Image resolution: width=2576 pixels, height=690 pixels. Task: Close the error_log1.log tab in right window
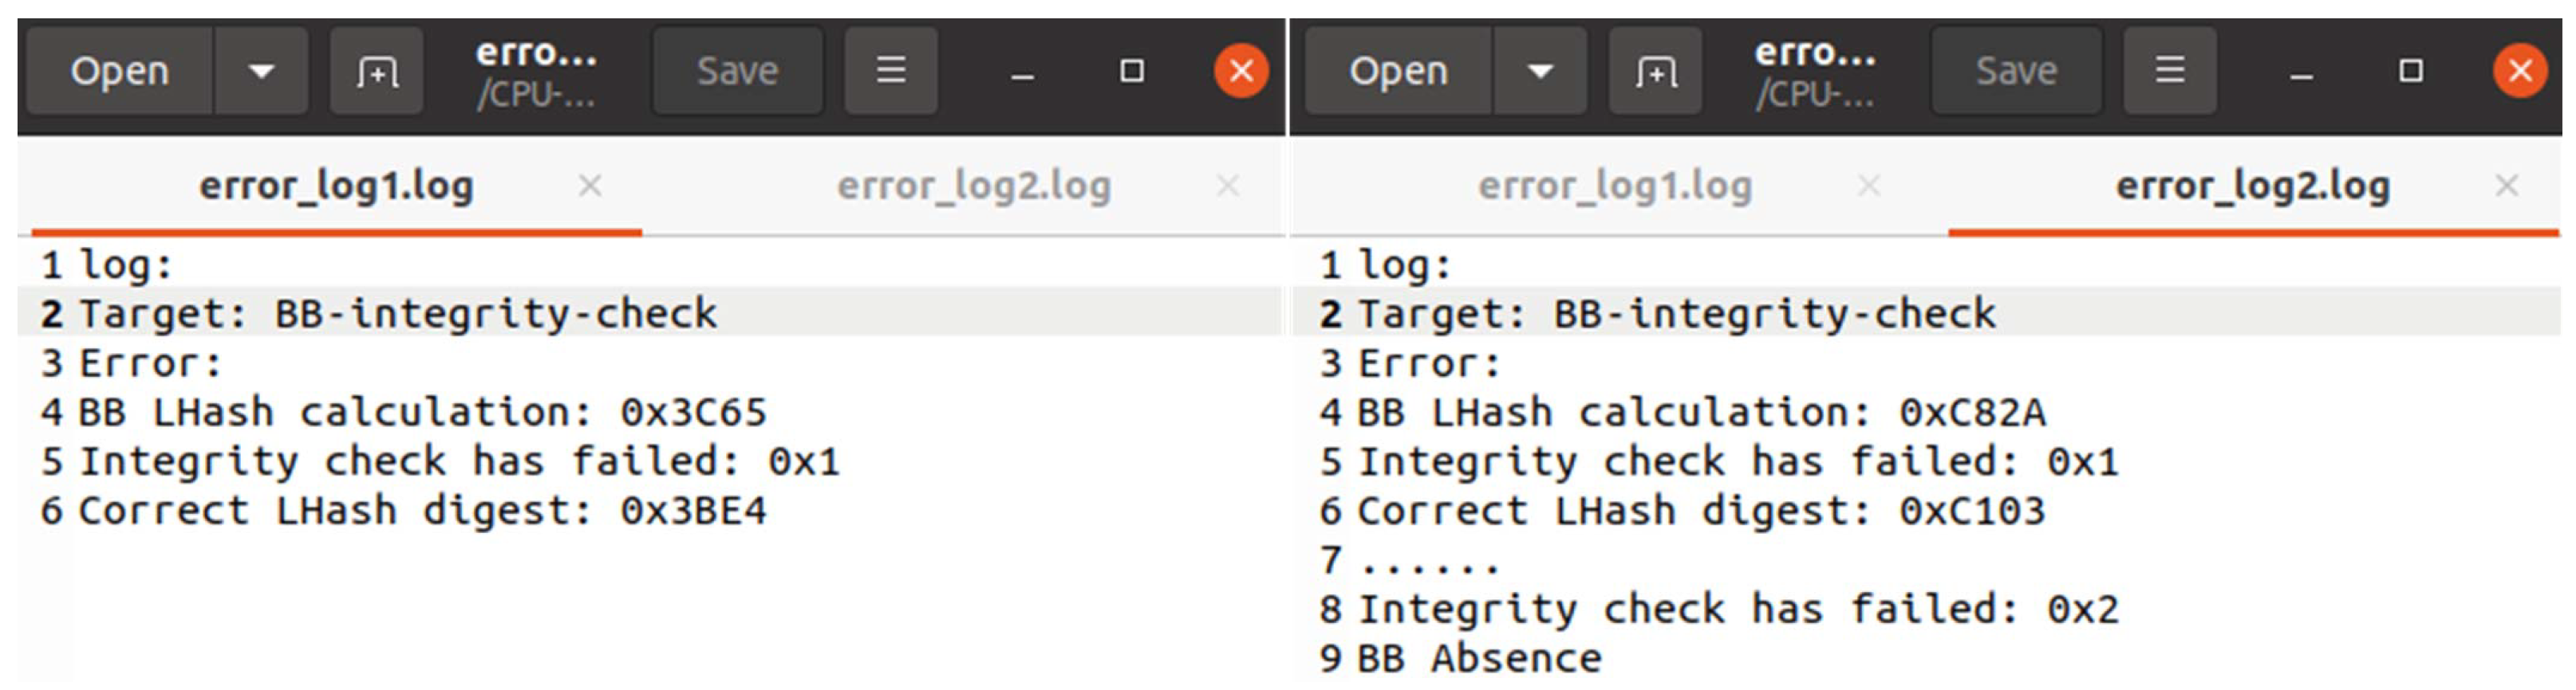(1868, 186)
